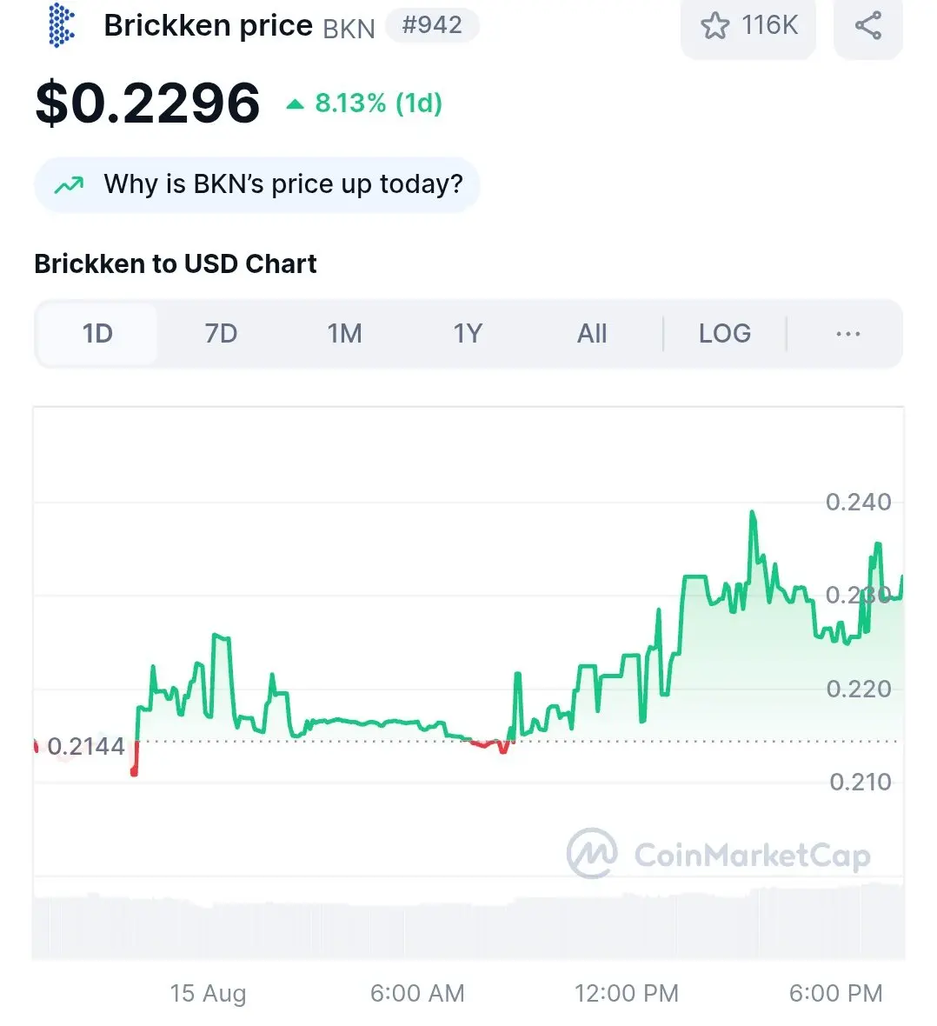Switch to the 1M timeframe
The image size is (937, 1026).
(344, 334)
